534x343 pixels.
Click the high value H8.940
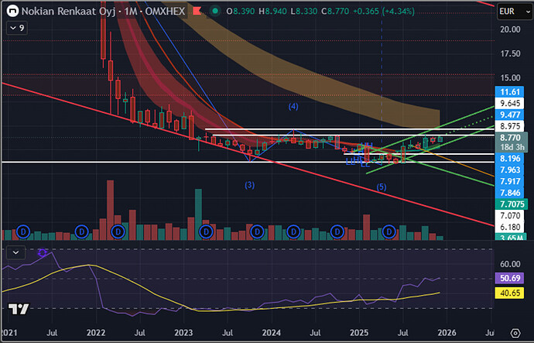point(272,12)
